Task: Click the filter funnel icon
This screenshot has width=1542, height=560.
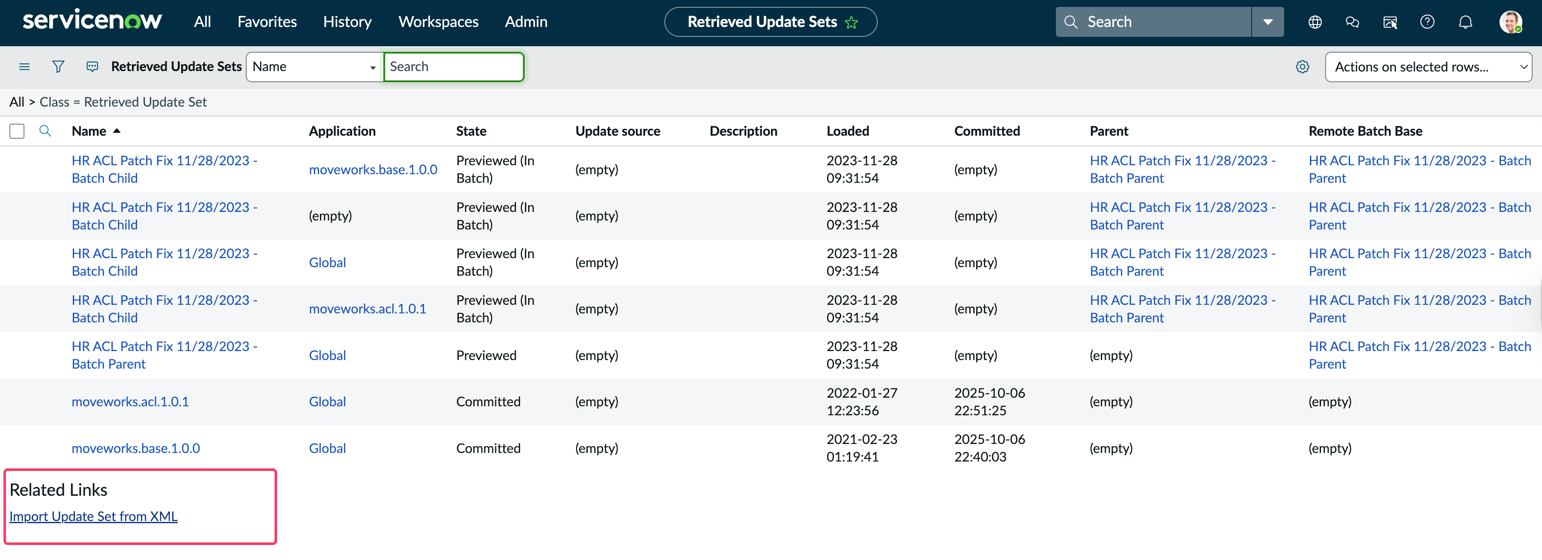Action: click(x=58, y=66)
